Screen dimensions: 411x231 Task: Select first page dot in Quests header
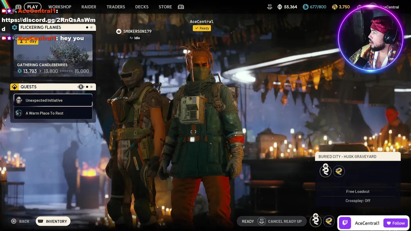tap(87, 87)
